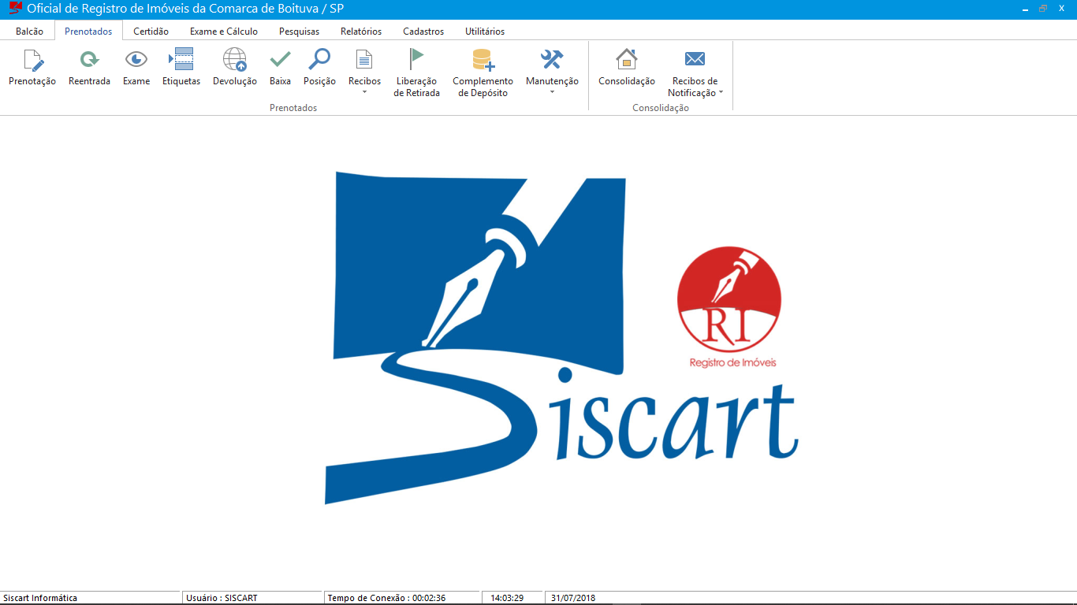
Task: Open the Manutenção tools icon
Action: tap(552, 60)
